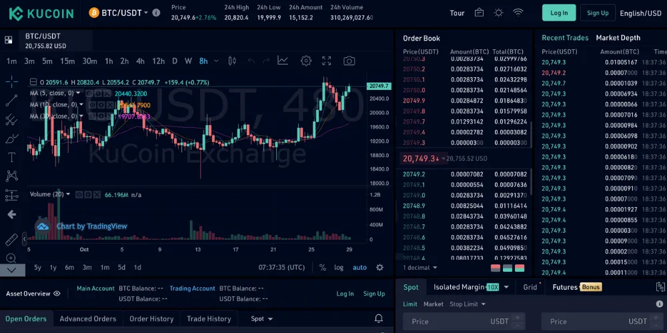Switch to the Market Depth tab
This screenshot has width=667, height=333.
click(618, 38)
